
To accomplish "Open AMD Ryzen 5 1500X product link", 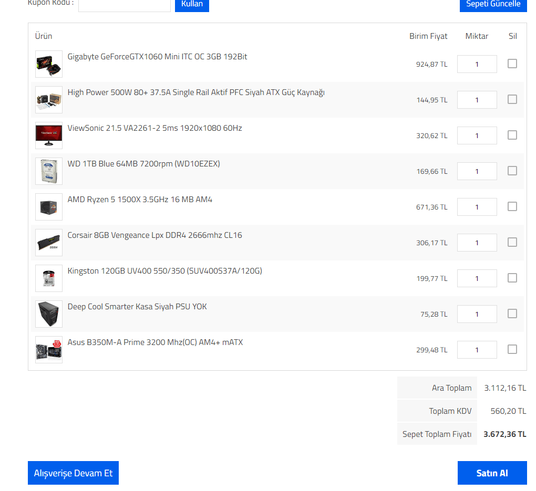I will [140, 200].
